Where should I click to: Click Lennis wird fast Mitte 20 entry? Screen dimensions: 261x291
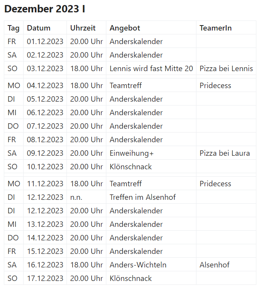tap(151, 68)
